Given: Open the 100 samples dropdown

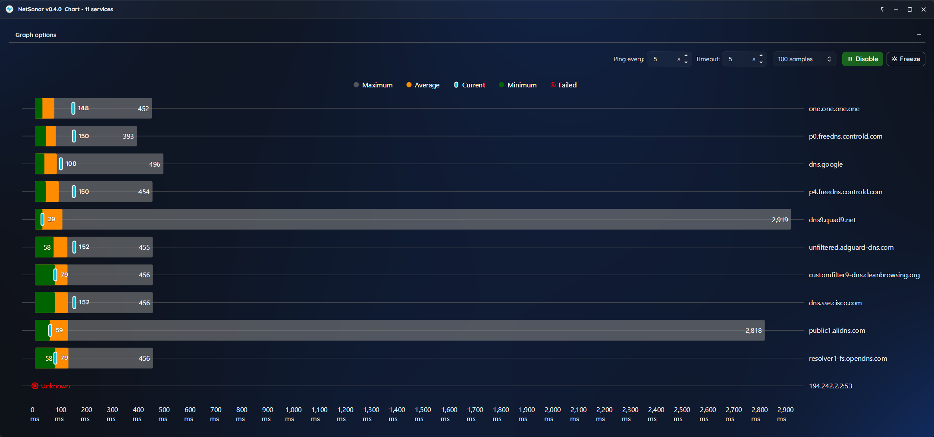Looking at the screenshot, I should click(x=804, y=59).
